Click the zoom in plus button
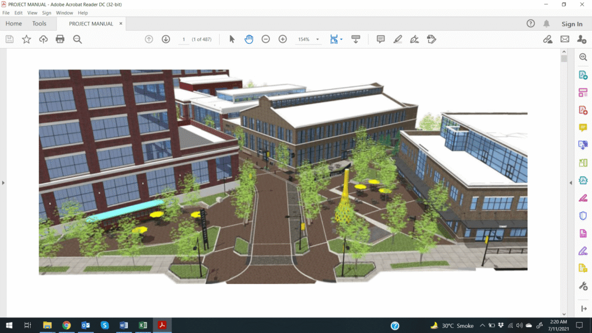Image resolution: width=592 pixels, height=333 pixels. (x=283, y=39)
